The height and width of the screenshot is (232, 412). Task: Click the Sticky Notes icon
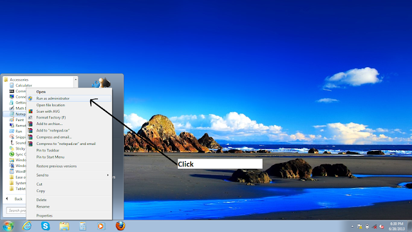click(12, 148)
